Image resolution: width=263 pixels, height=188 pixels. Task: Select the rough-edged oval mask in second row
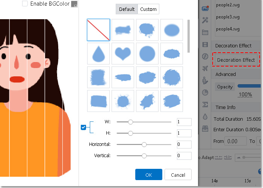point(172,53)
